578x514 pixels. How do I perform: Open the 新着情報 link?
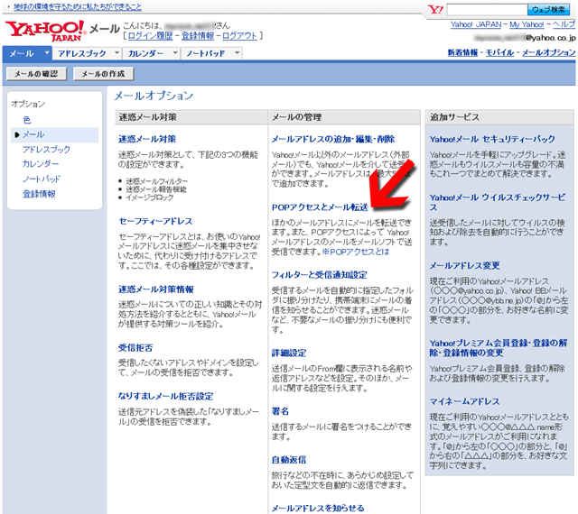pyautogui.click(x=462, y=52)
